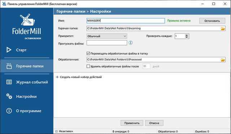Click the остановлен status under the logo
This screenshot has height=134, width=231.
point(33,38)
